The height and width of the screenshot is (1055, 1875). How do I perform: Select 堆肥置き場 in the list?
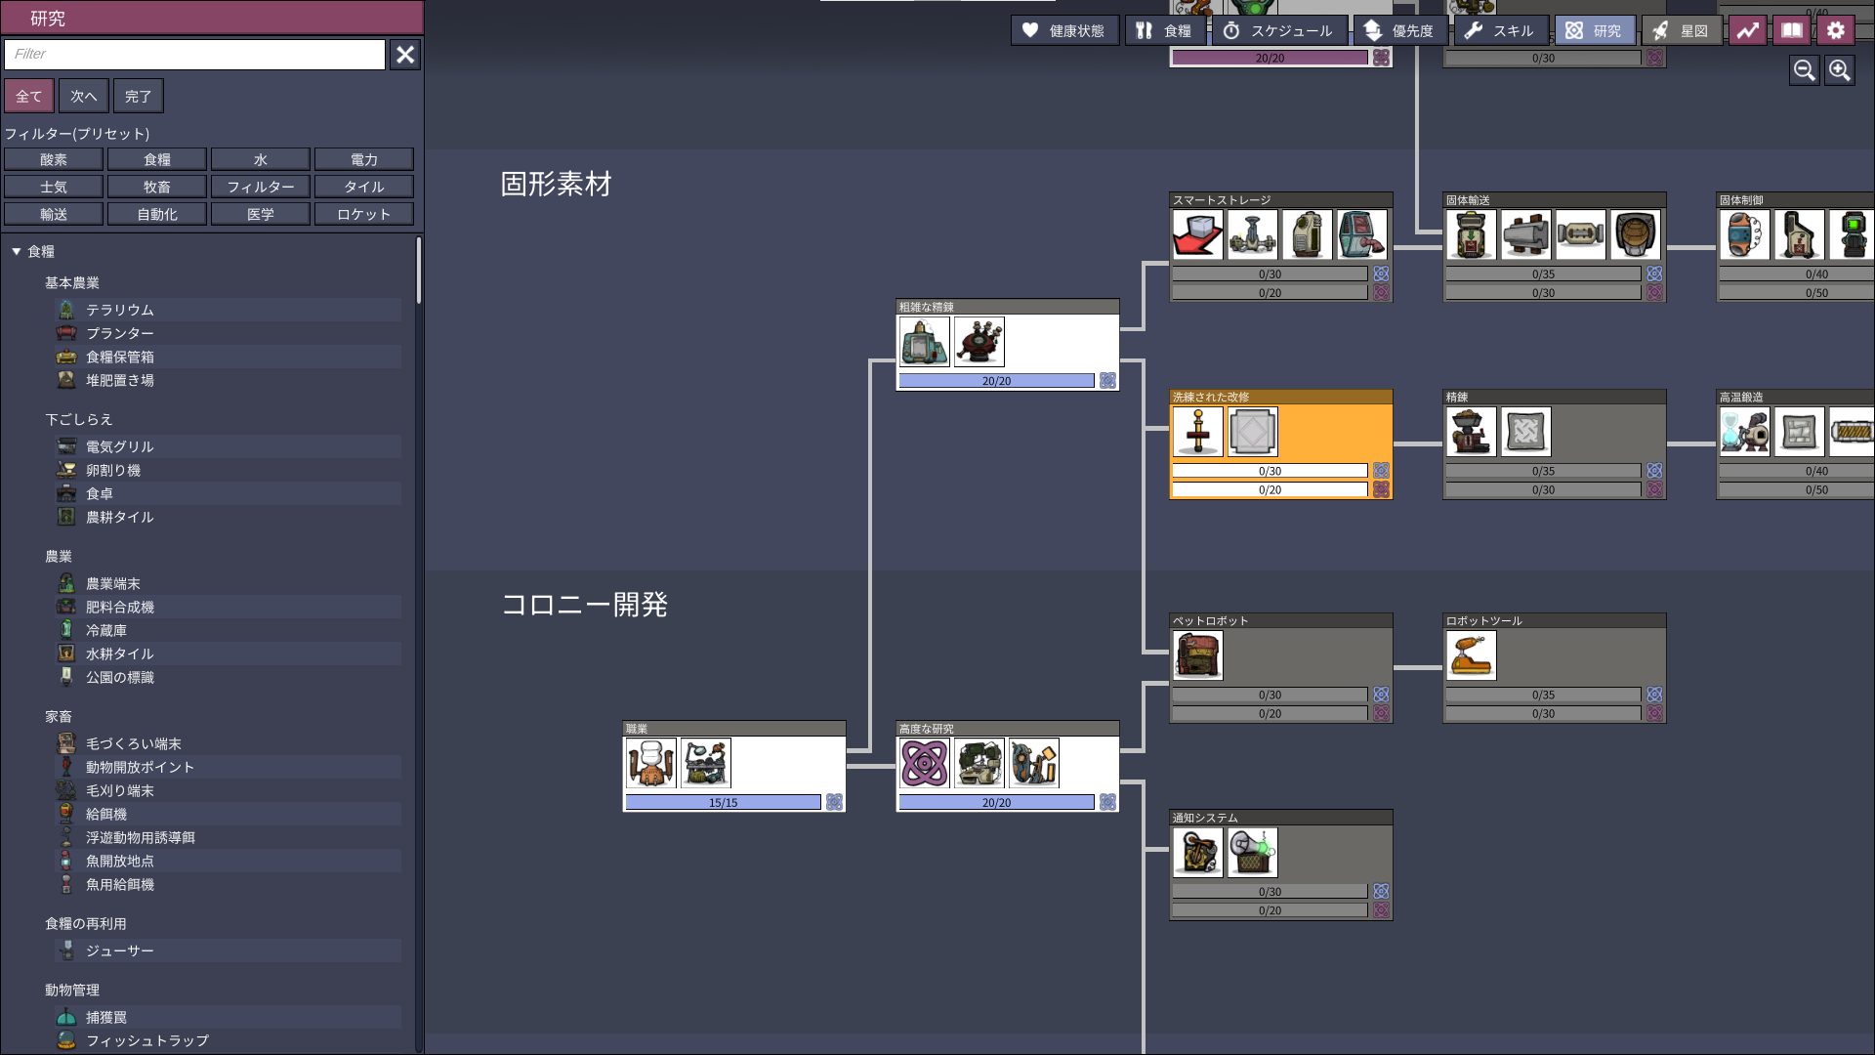pos(228,380)
